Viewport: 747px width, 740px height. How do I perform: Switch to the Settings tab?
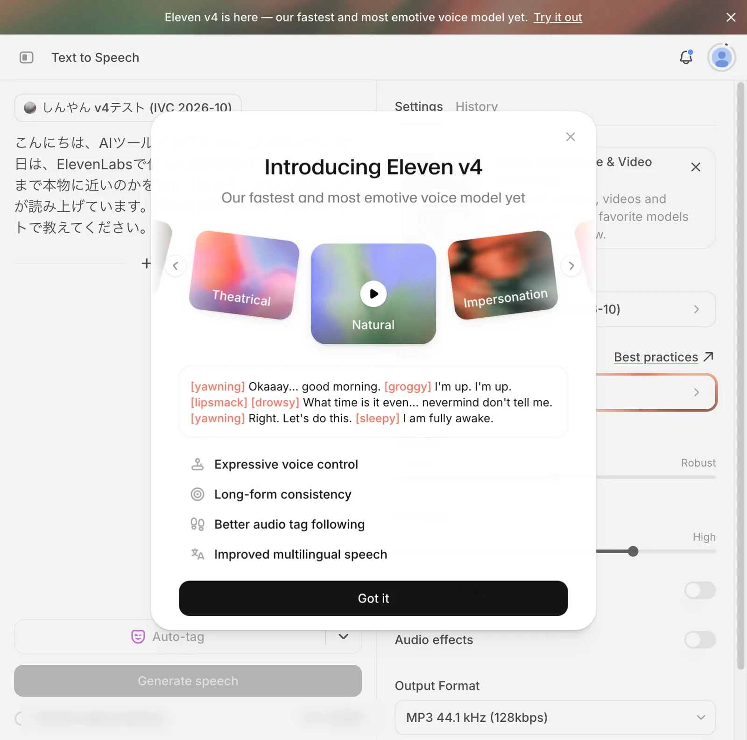tap(419, 107)
